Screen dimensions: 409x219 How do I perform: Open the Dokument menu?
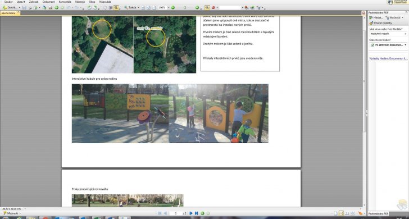pyautogui.click(x=48, y=2)
